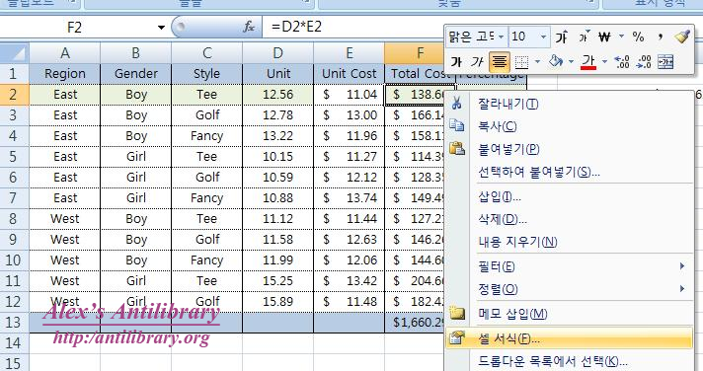Click the formula bar showing =D2*E2

click(353, 27)
